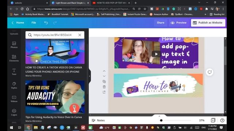This screenshot has width=234, height=131.
Task: Open the Styles sidebar panel
Action: click(x=14, y=85)
